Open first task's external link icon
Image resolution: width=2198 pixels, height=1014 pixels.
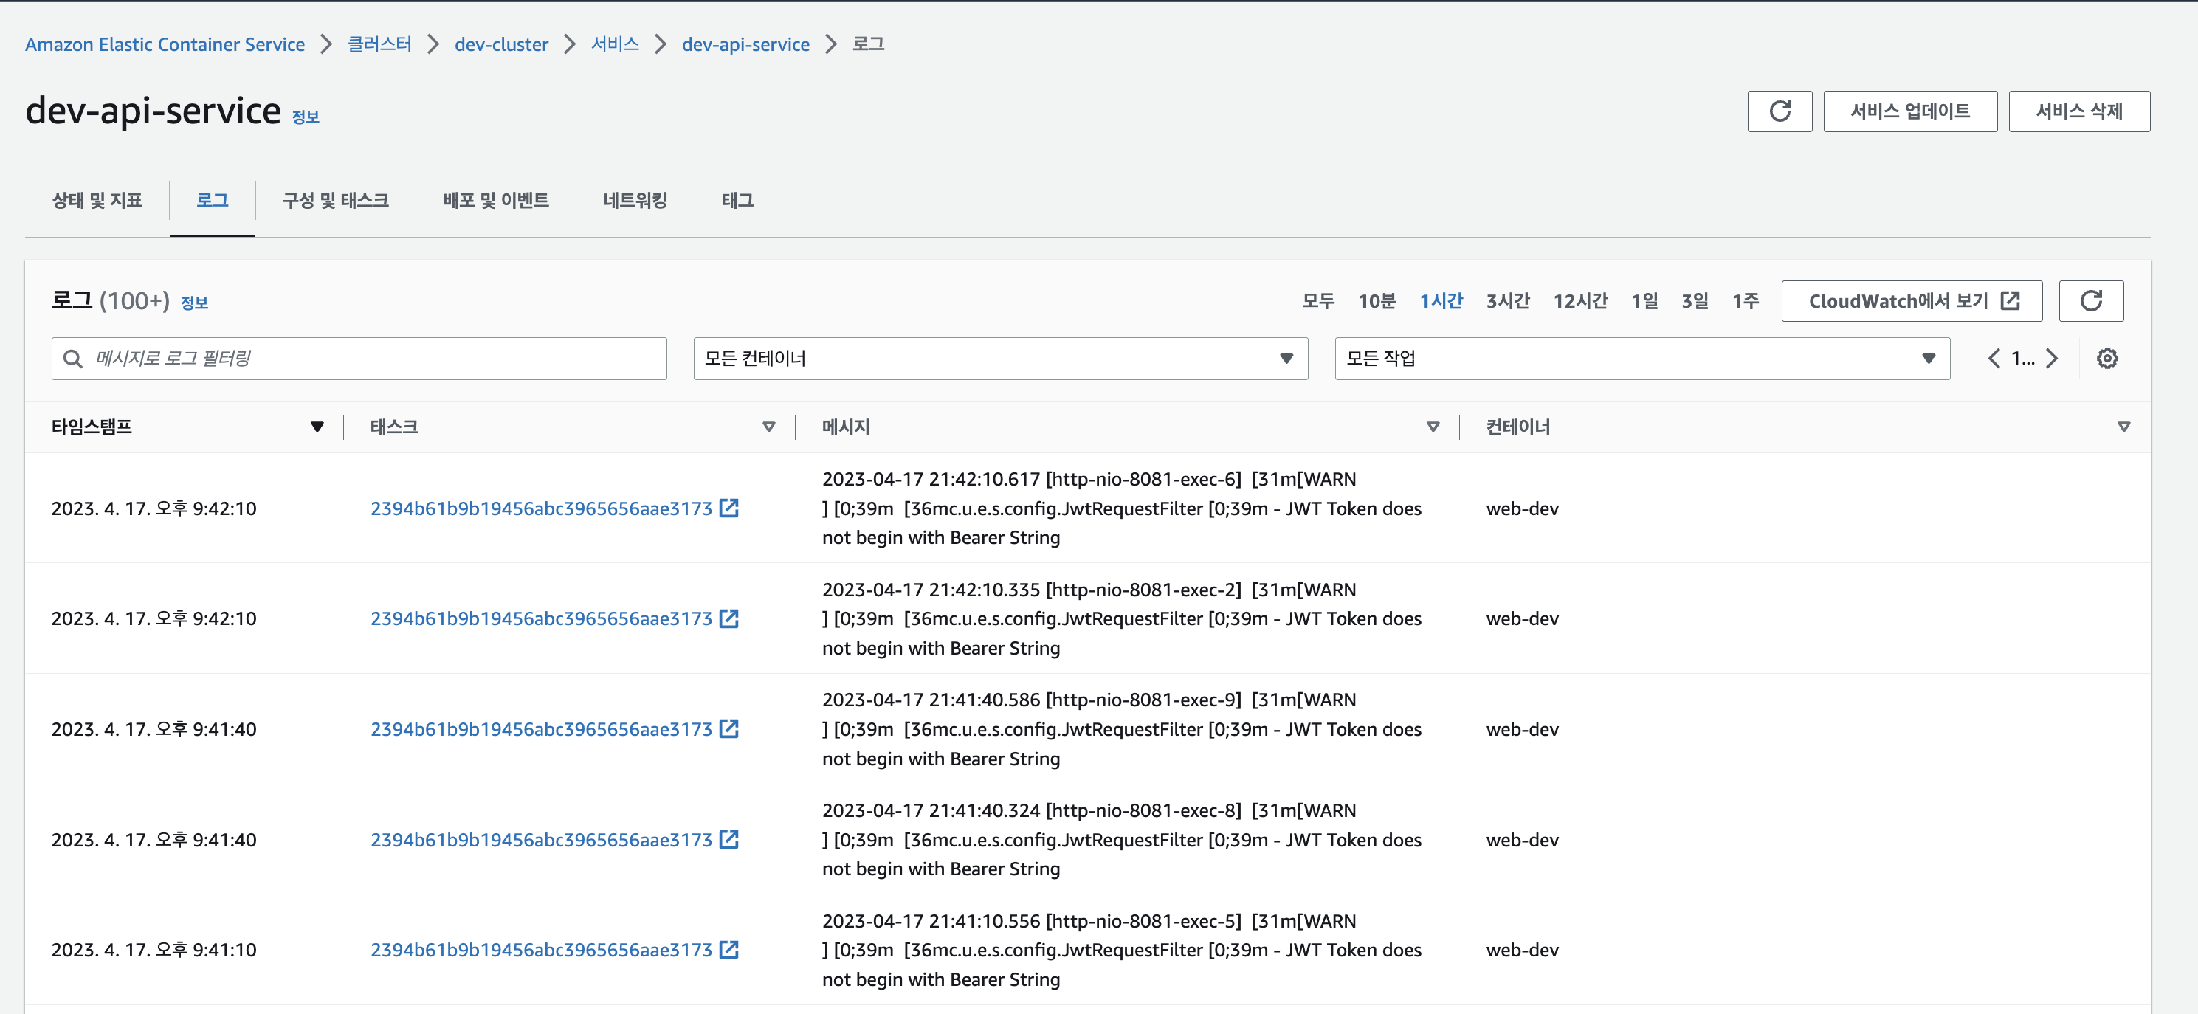pos(728,508)
